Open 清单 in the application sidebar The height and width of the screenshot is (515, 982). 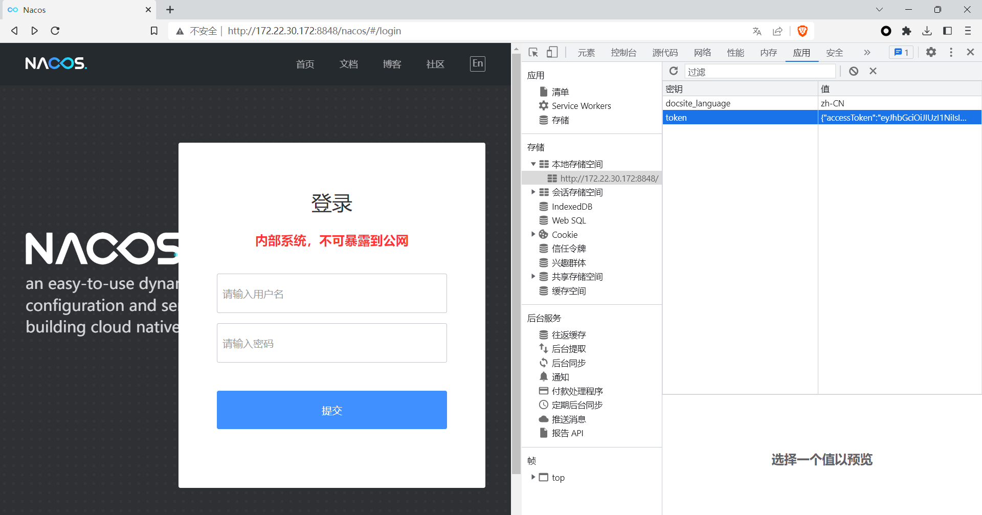point(560,92)
